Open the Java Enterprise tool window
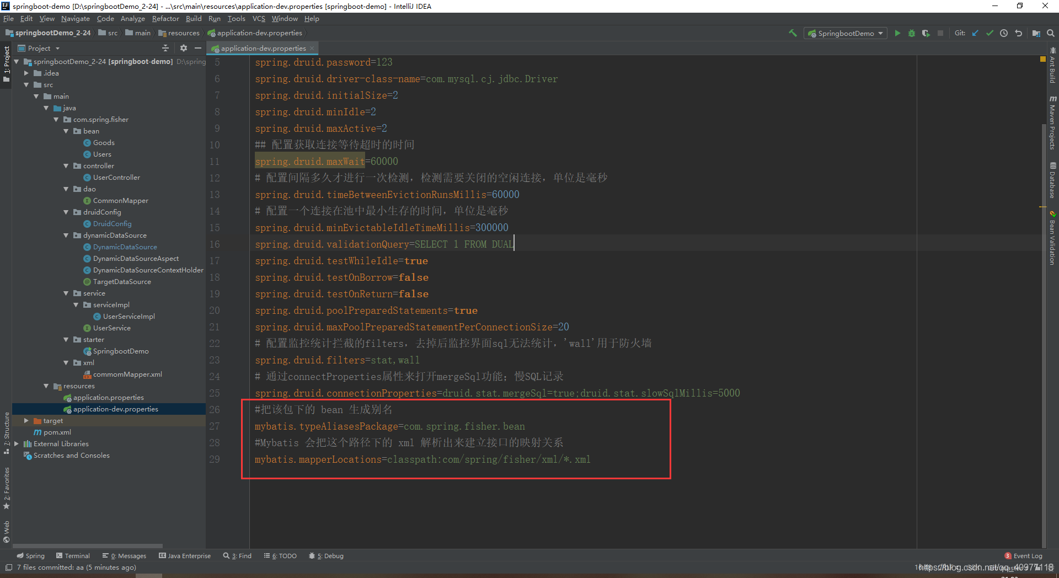This screenshot has height=578, width=1059. [x=185, y=556]
